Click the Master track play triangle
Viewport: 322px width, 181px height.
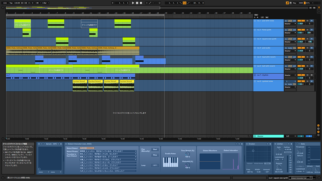coord(255,136)
